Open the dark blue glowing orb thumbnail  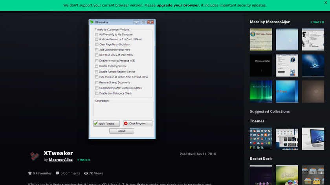[x=313, y=65]
